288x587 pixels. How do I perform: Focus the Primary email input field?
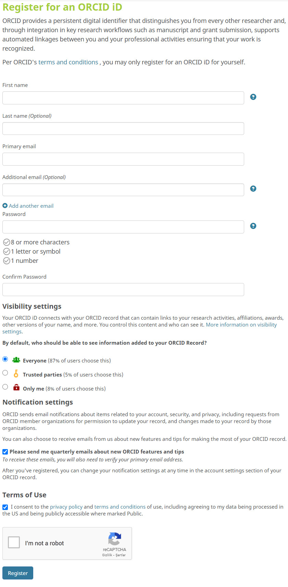click(x=123, y=159)
